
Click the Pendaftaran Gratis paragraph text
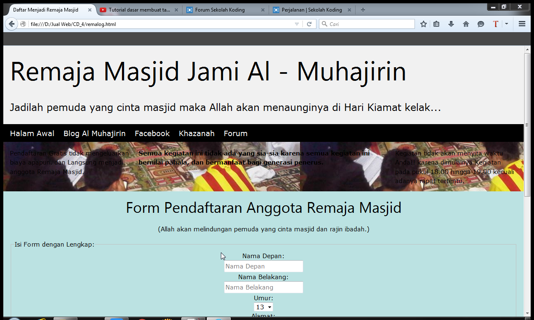69,162
